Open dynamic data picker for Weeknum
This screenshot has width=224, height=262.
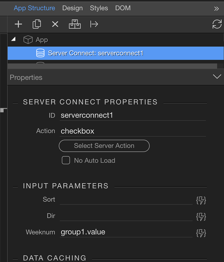pos(201,233)
